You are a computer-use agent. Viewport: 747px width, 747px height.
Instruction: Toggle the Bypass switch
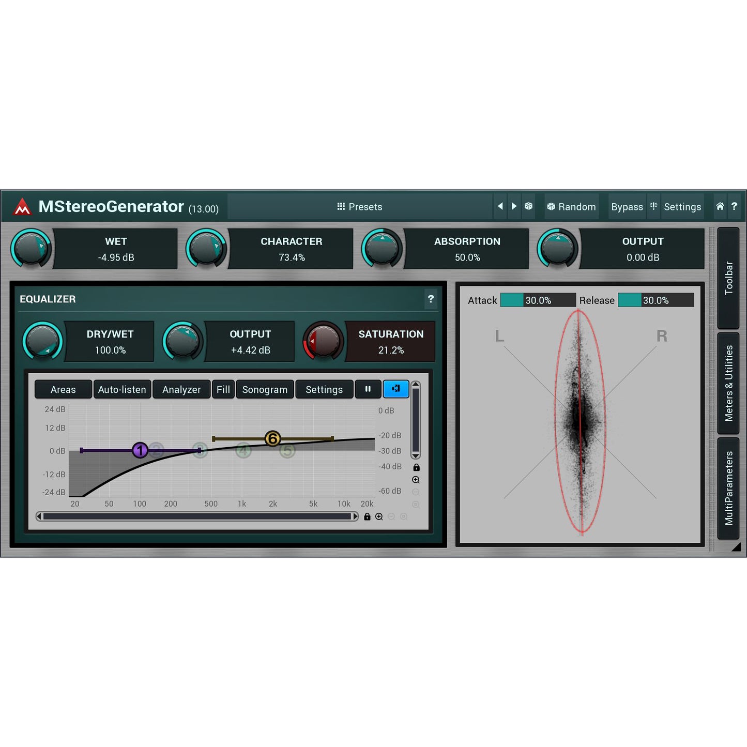(627, 207)
